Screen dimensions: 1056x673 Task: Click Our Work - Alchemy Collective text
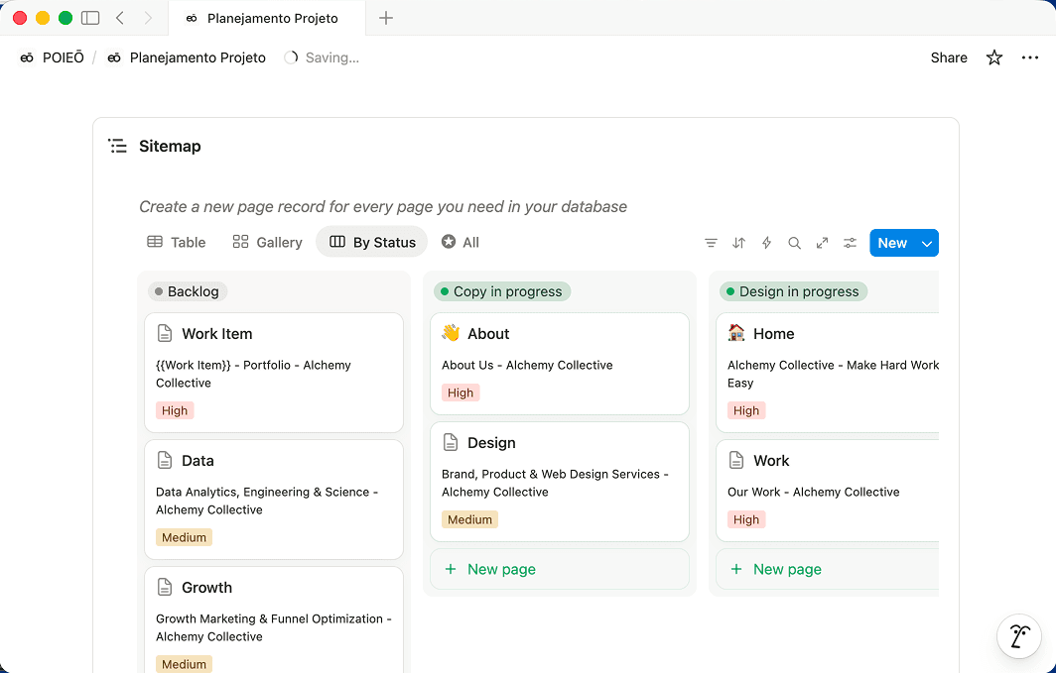pyautogui.click(x=814, y=493)
